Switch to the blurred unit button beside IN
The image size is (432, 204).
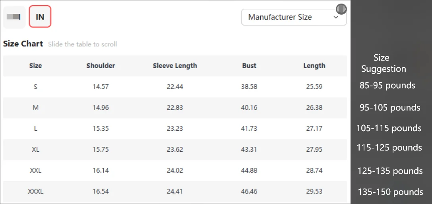[x=14, y=17]
